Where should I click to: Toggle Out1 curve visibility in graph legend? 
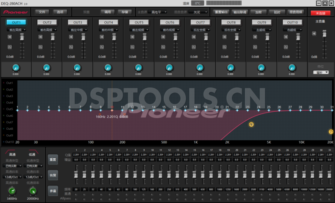click(x=9, y=83)
